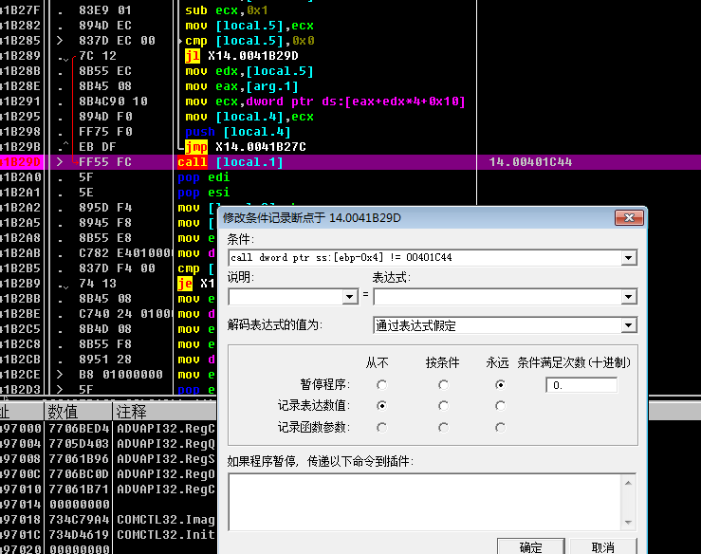Set 记录函数参数 to 从不
Screen dimensions: 701x554
click(381, 428)
